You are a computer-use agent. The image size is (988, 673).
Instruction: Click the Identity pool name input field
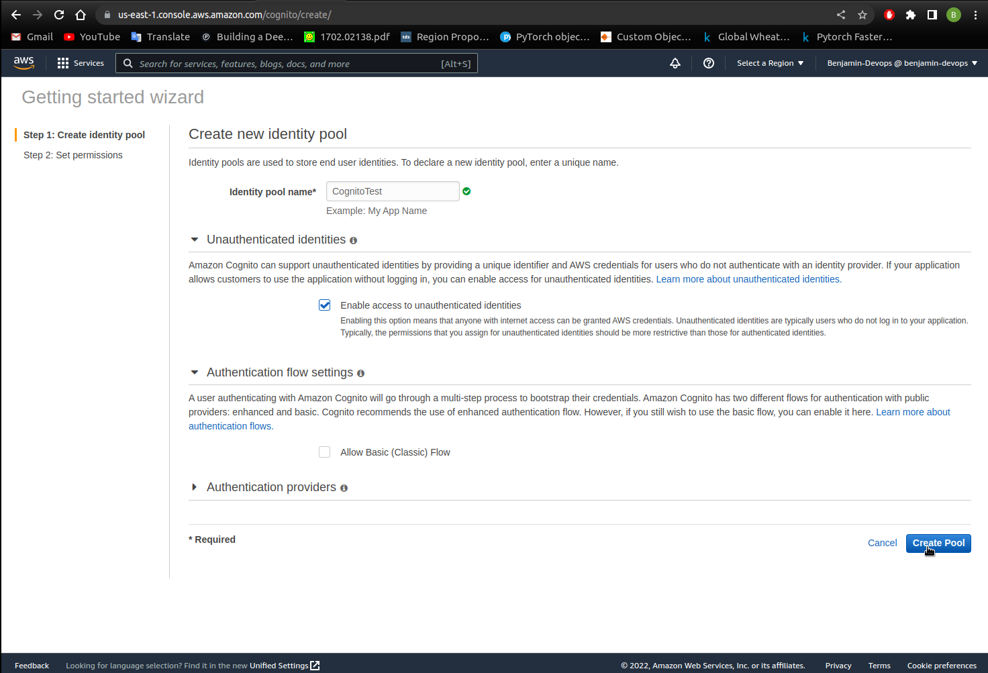(x=393, y=191)
